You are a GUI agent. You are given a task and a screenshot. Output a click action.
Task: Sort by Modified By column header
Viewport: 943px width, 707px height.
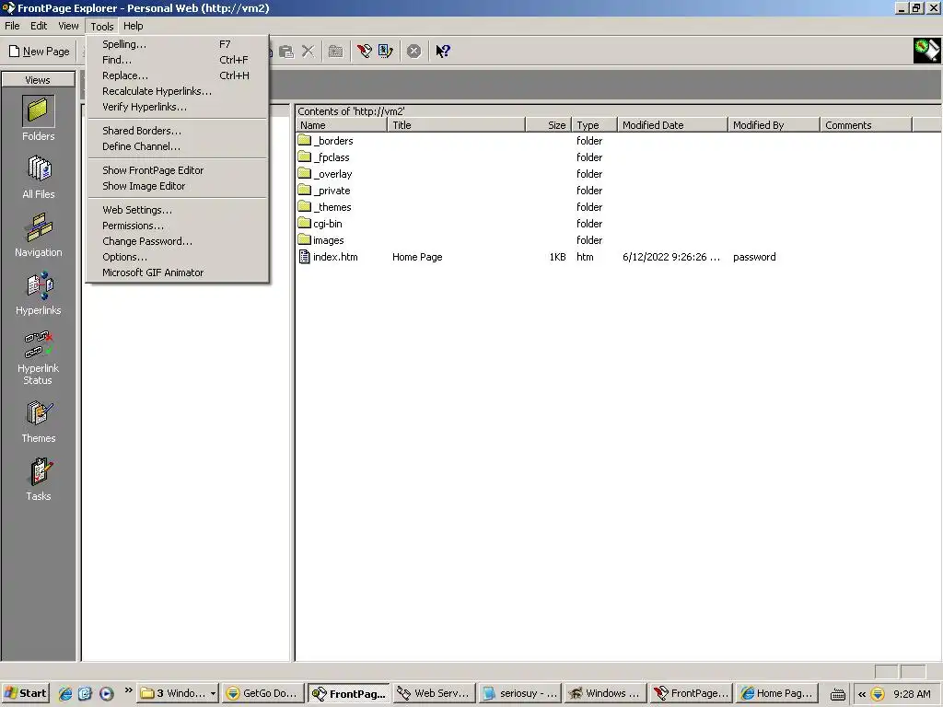click(x=774, y=125)
